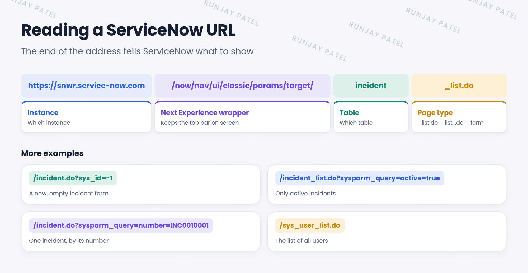Click the "Only active incidents" caption

[x=305, y=194]
